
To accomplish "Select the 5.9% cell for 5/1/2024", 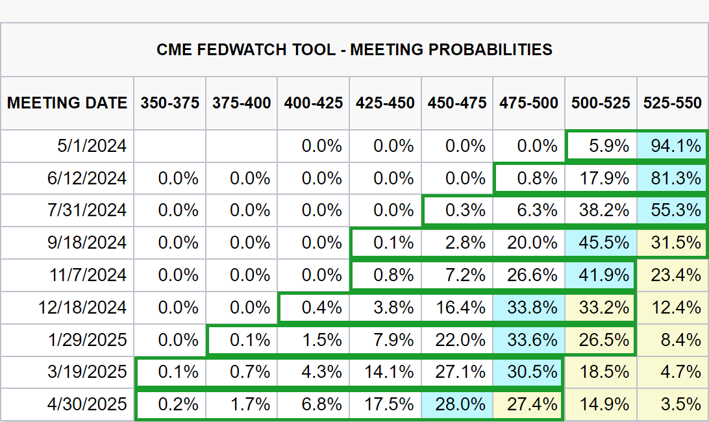I will pos(601,146).
